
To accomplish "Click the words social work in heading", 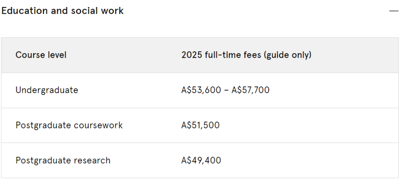I will click(97, 11).
